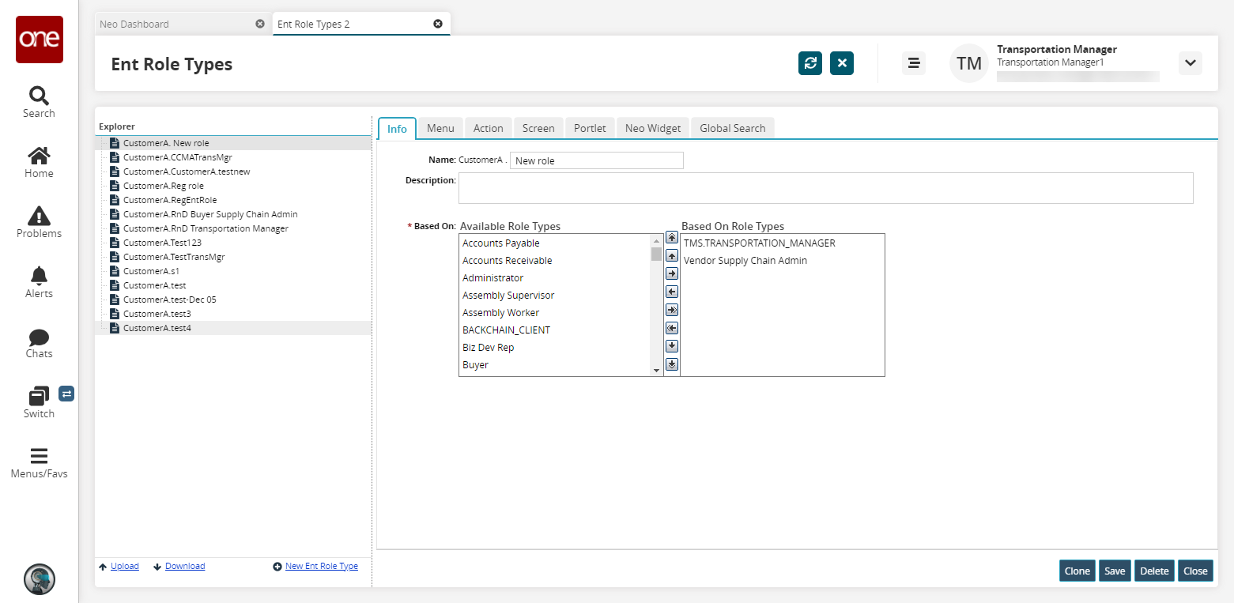Screen dimensions: 1234x603
Task: Click the hamburger list icon beside the user avatar
Action: tap(914, 63)
